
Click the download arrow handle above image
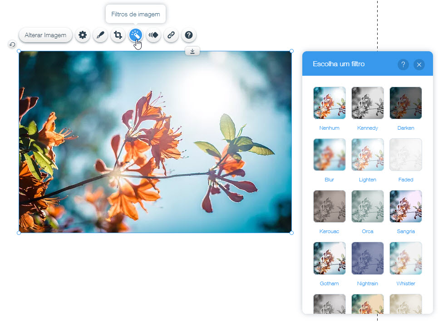click(192, 51)
